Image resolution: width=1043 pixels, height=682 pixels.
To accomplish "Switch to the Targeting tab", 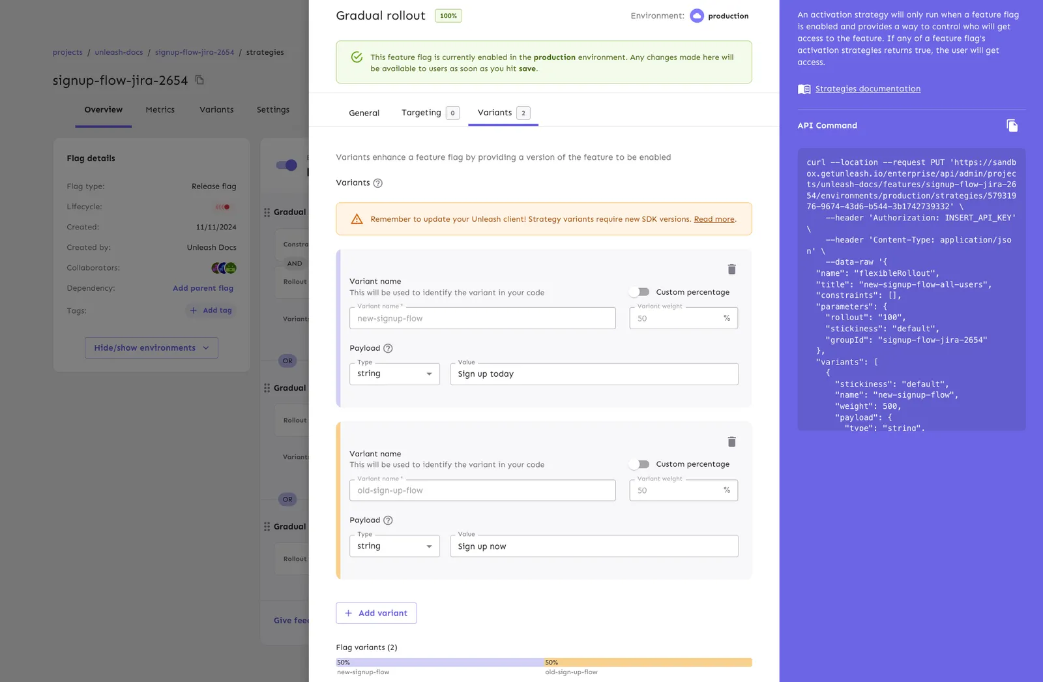I will [430, 113].
